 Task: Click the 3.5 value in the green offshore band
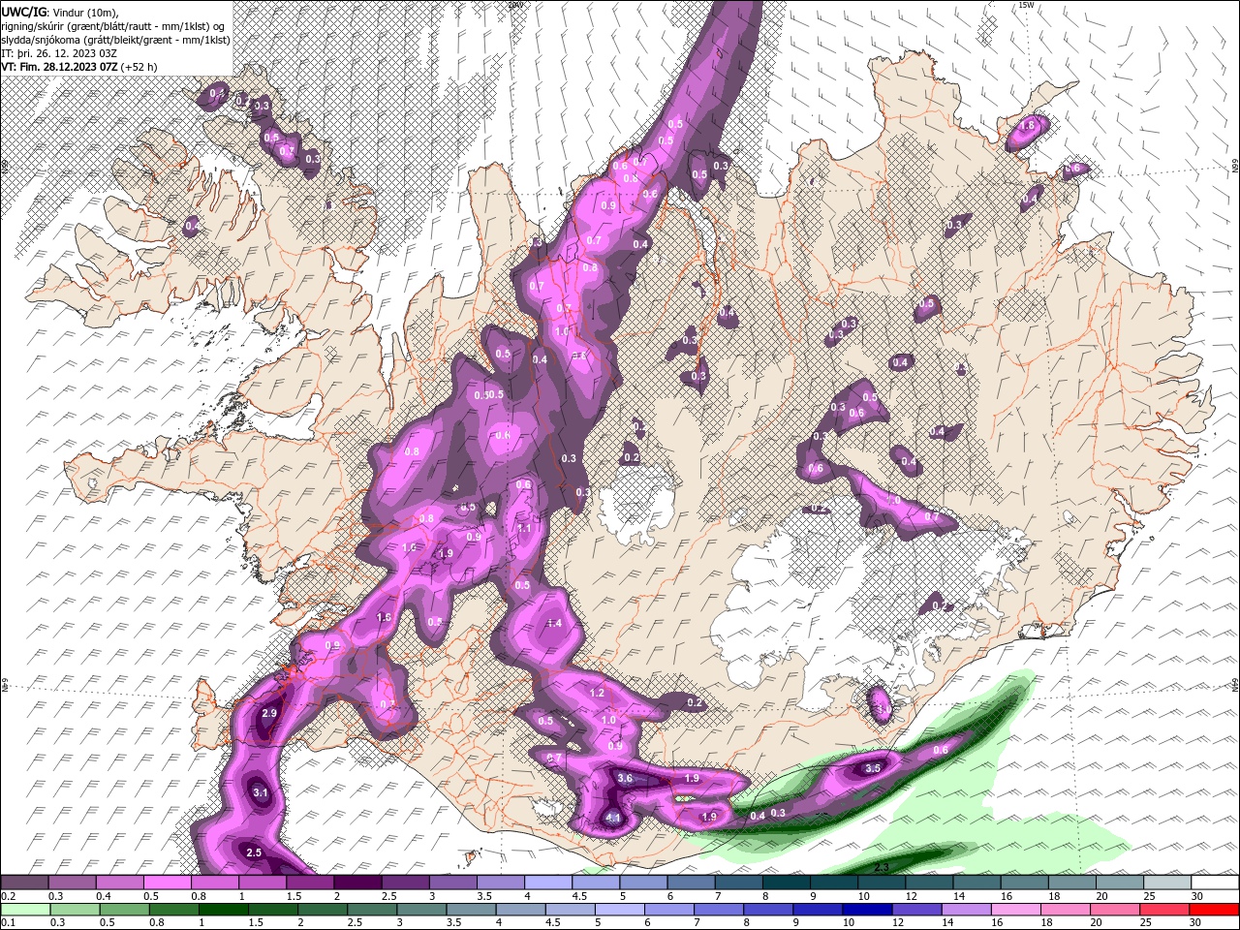point(872,768)
